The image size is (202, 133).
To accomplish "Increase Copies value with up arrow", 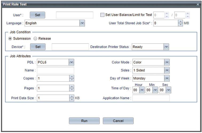I will click(72, 77).
